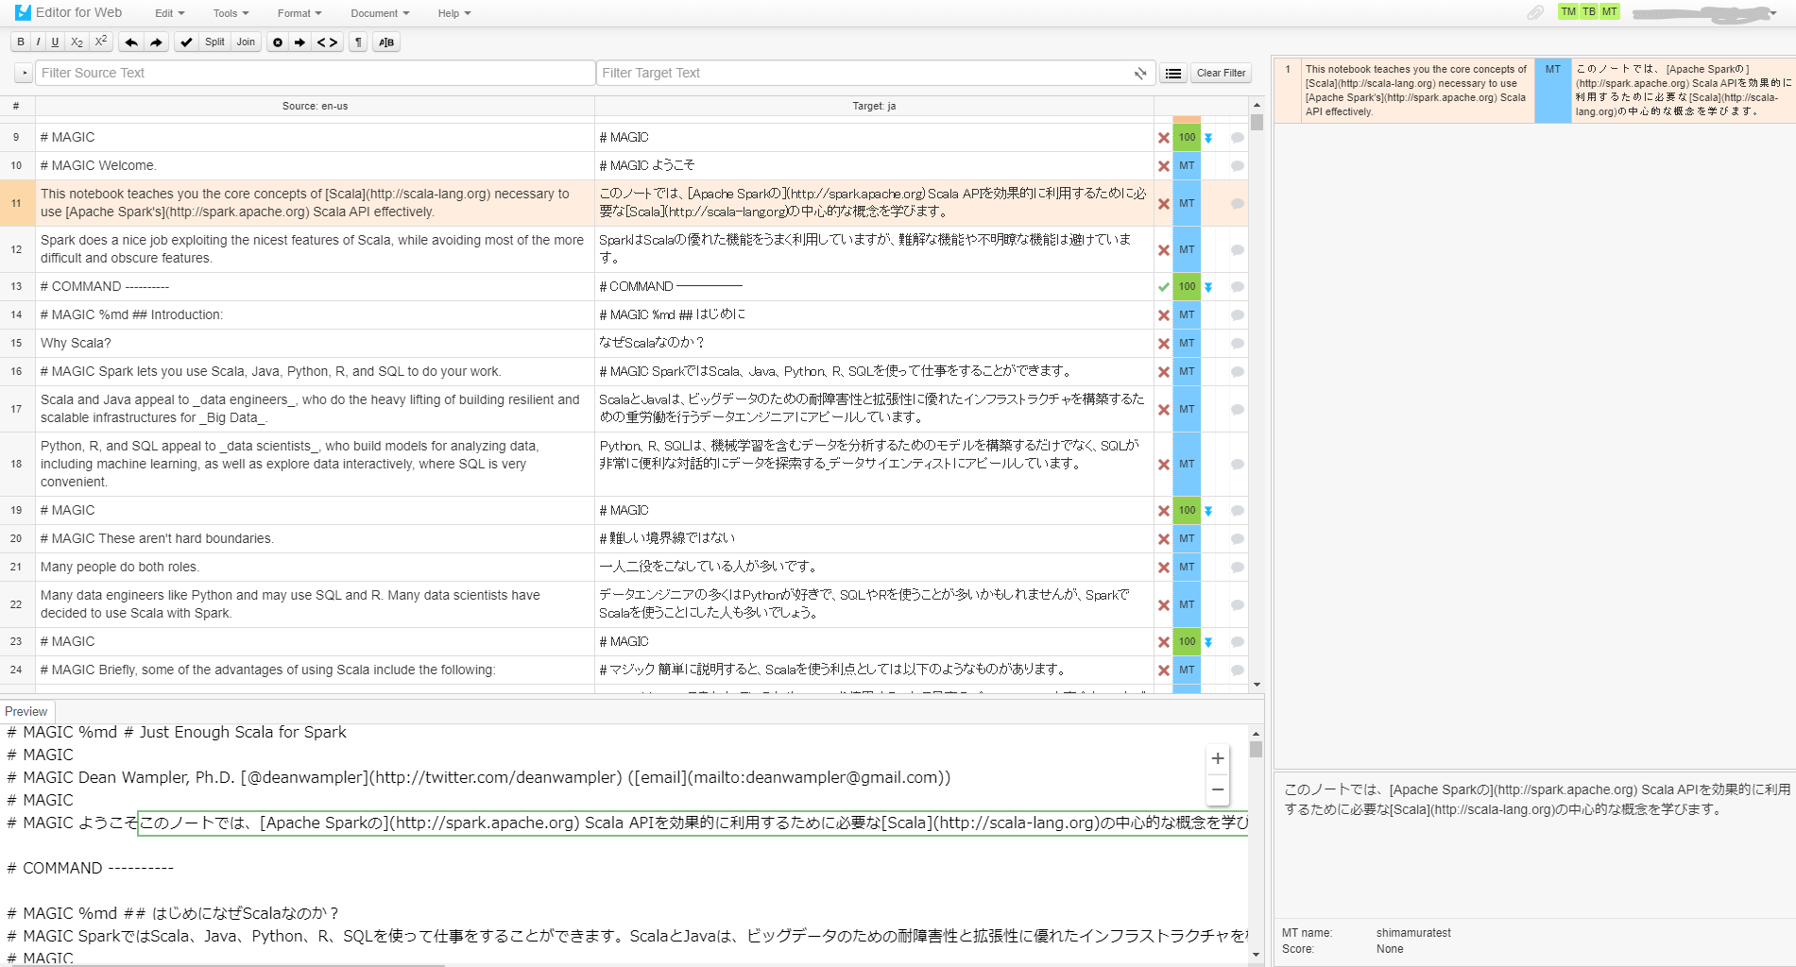Click scroll-down arrow of segment grid
1796x967 pixels.
pos(1257,685)
